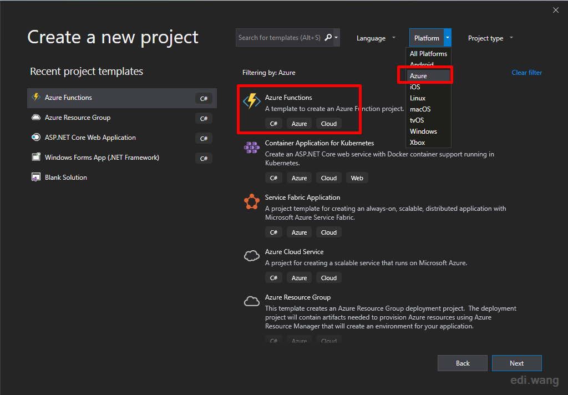Select Linux in the platform list
The height and width of the screenshot is (395, 568).
(x=428, y=98)
